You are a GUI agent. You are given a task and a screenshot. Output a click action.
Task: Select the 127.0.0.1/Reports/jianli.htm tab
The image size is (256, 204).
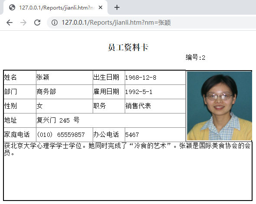(x=55, y=7)
